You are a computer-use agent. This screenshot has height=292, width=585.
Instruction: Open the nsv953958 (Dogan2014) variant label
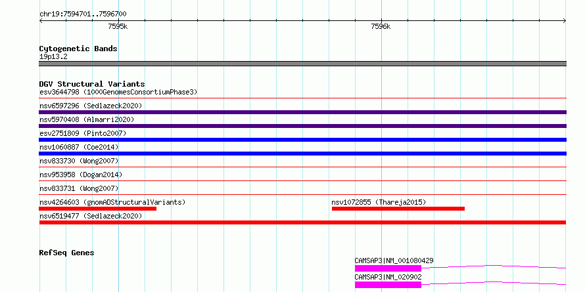point(81,175)
